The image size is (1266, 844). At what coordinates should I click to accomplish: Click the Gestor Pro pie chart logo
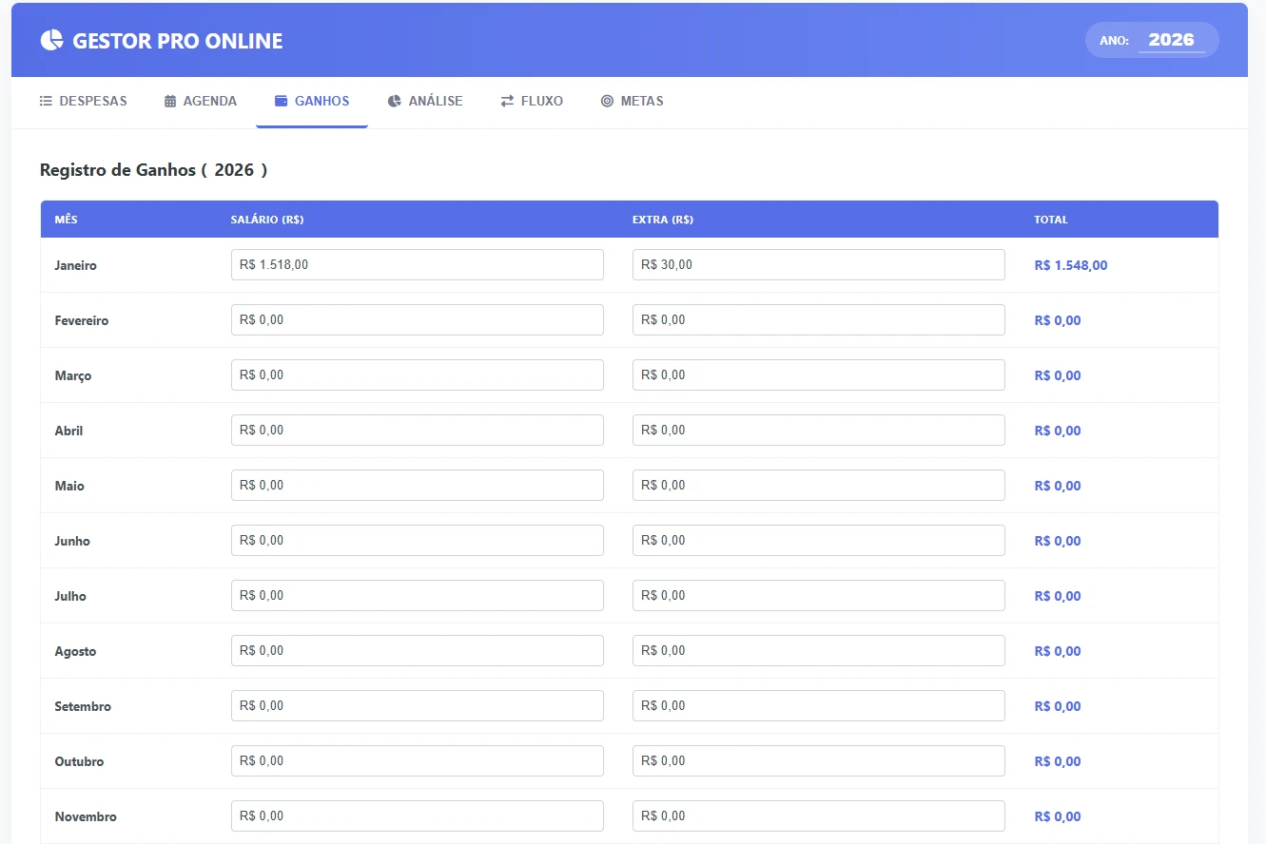tap(51, 41)
